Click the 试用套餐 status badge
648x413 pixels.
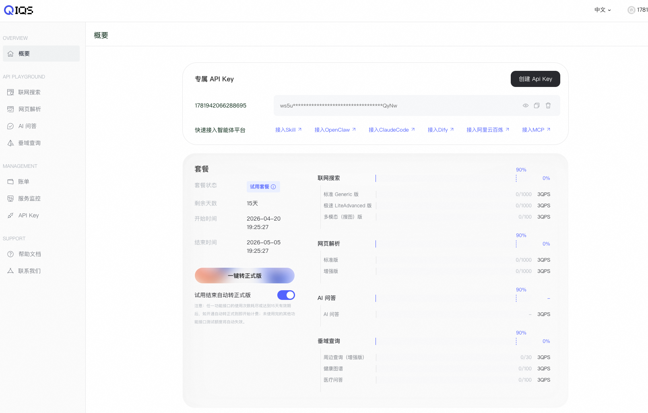coord(263,187)
